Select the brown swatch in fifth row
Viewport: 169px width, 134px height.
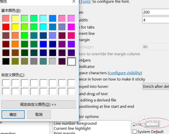click(15, 53)
